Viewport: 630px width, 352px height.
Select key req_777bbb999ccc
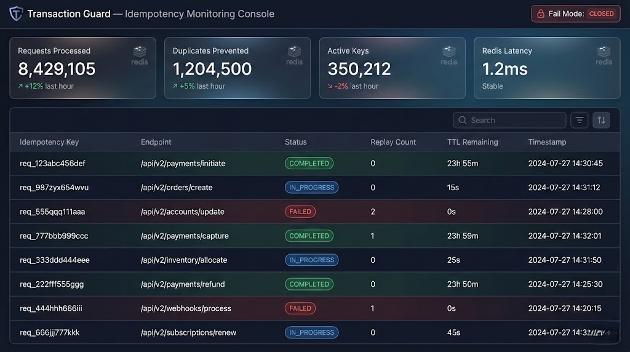(54, 236)
